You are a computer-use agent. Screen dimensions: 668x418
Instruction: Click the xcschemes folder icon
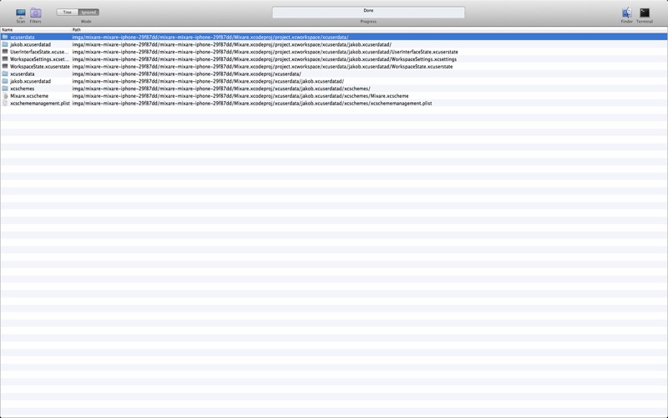pyautogui.click(x=5, y=89)
